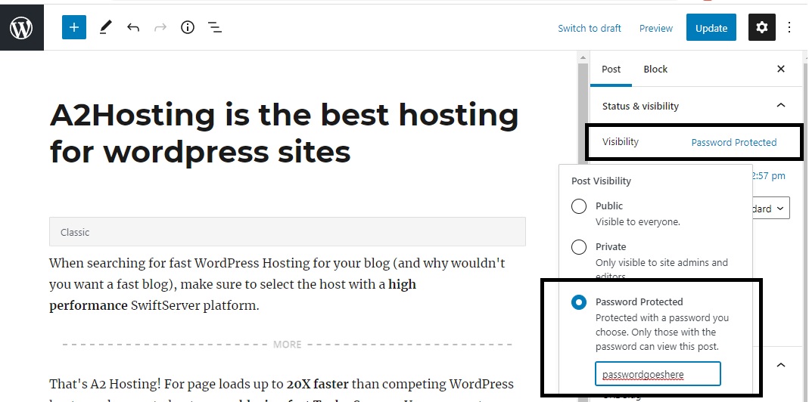This screenshot has width=809, height=402.
Task: Open the block list view icon
Action: point(215,27)
